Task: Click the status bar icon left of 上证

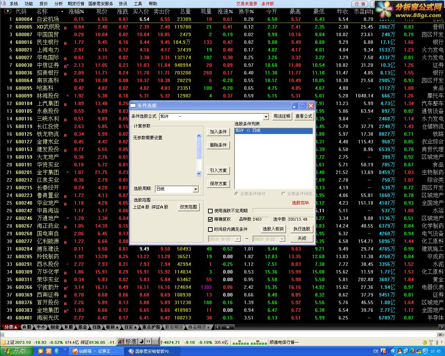Action: tap(3, 342)
